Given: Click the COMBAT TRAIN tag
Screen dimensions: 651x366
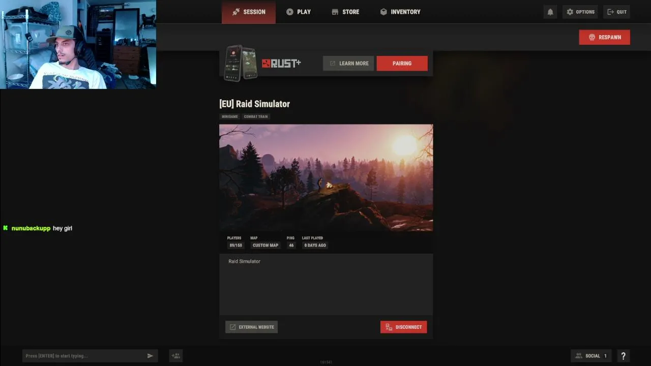Looking at the screenshot, I should 256,116.
